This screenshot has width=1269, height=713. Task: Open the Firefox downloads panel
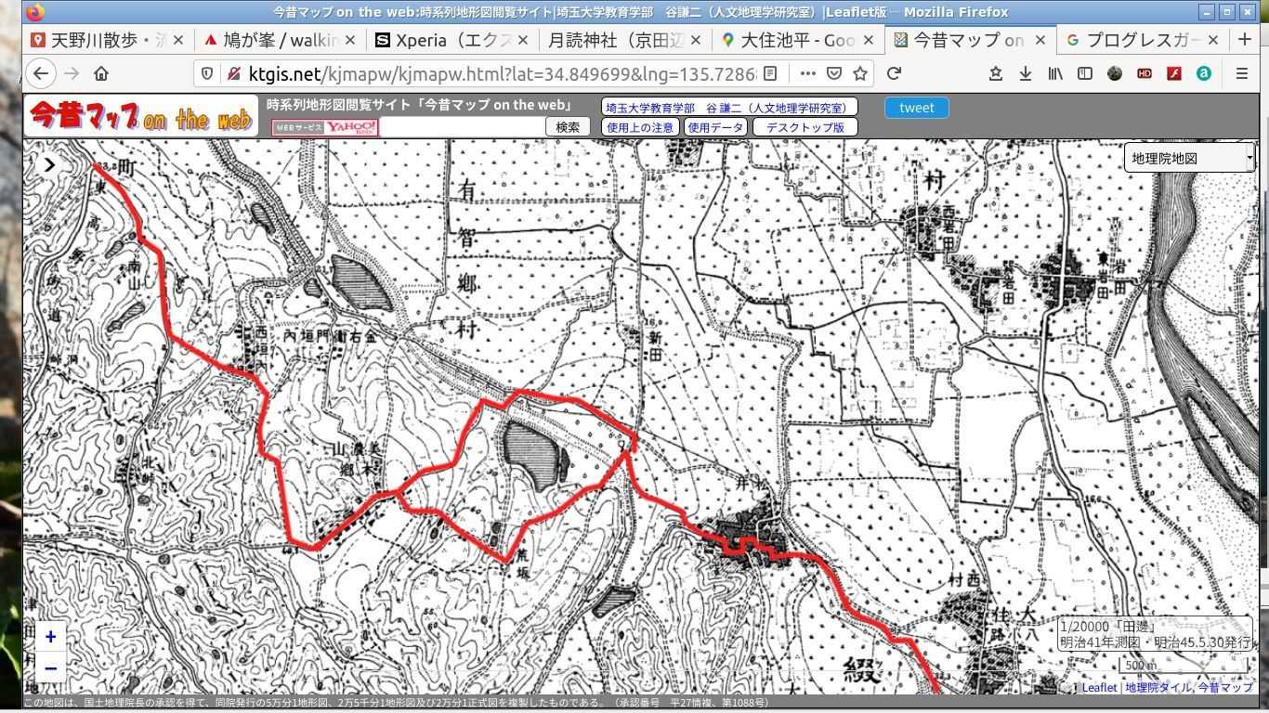click(1025, 73)
